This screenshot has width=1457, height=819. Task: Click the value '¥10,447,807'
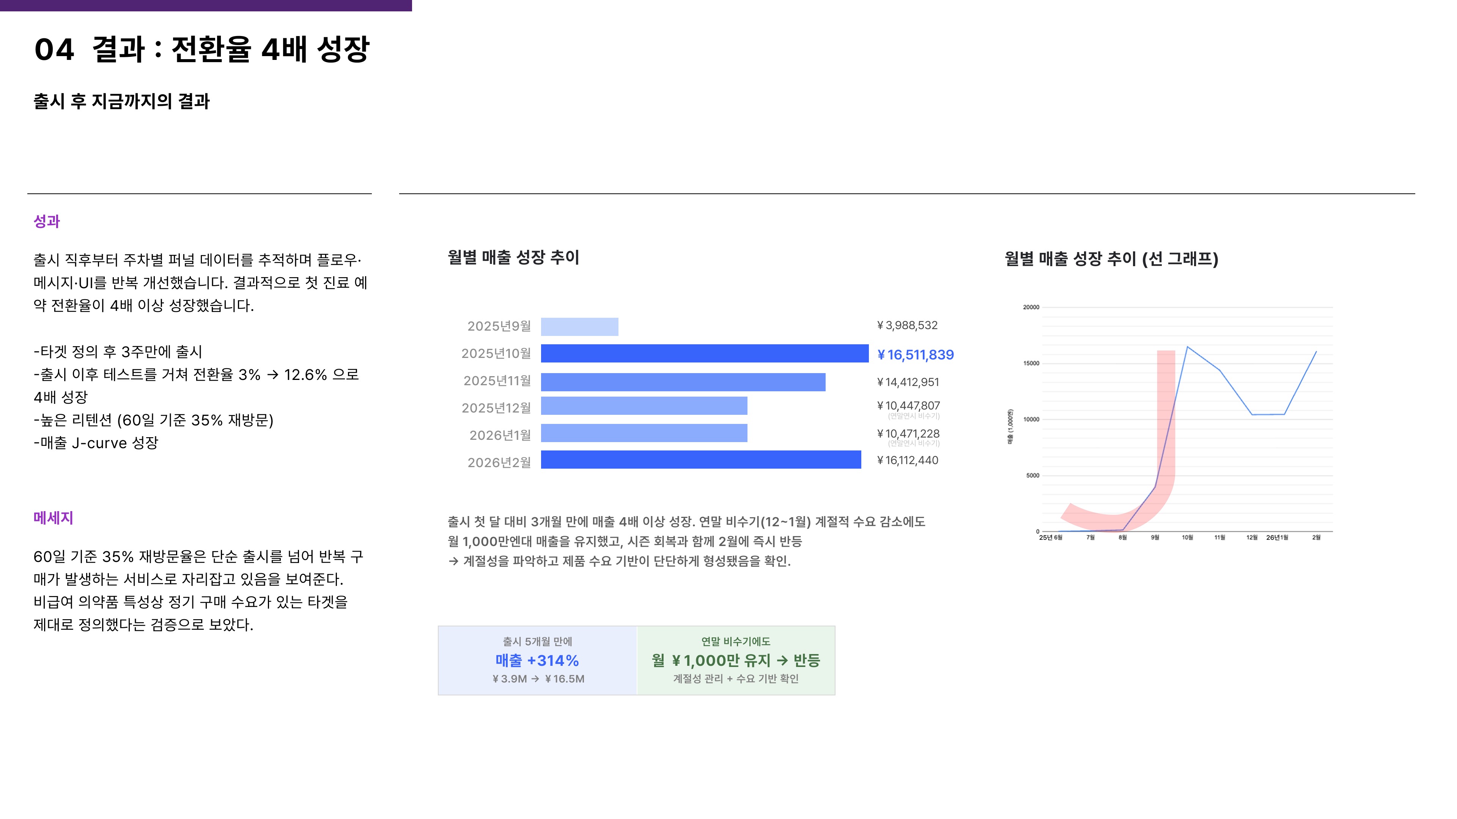pyautogui.click(x=908, y=405)
